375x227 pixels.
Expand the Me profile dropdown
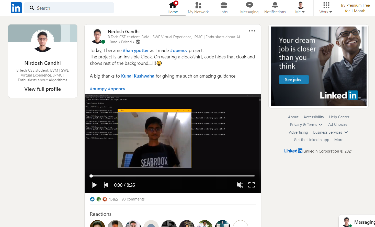click(x=300, y=8)
